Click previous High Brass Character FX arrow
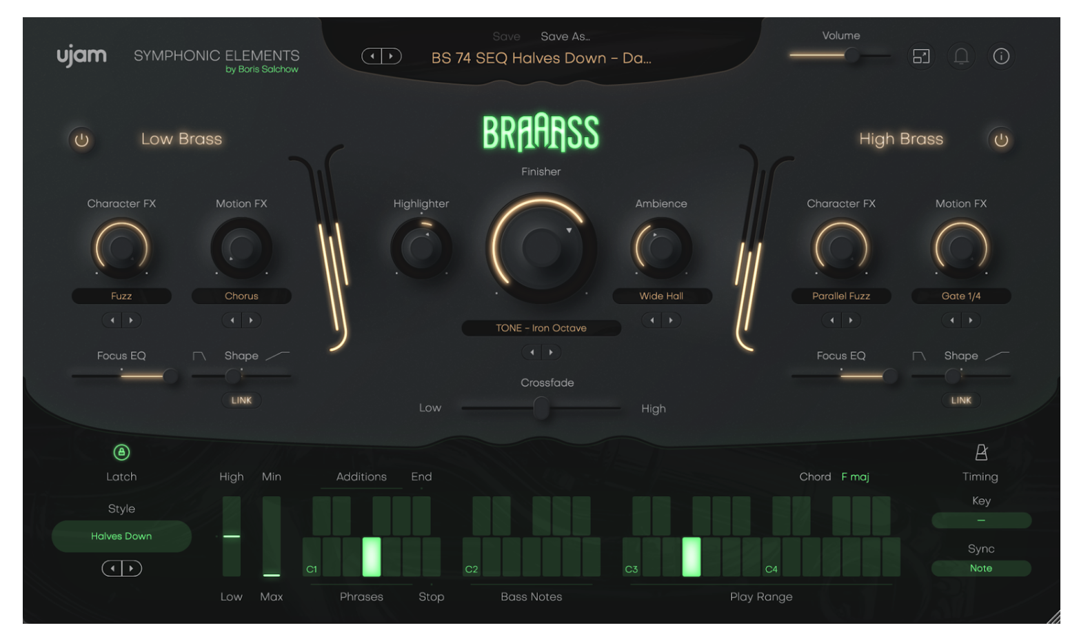This screenshot has width=1079, height=641. (x=832, y=320)
